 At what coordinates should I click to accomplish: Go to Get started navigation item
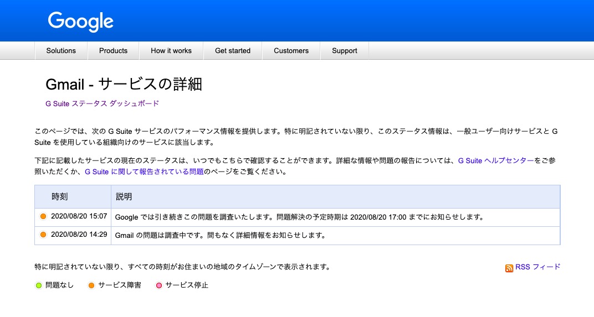coord(233,51)
